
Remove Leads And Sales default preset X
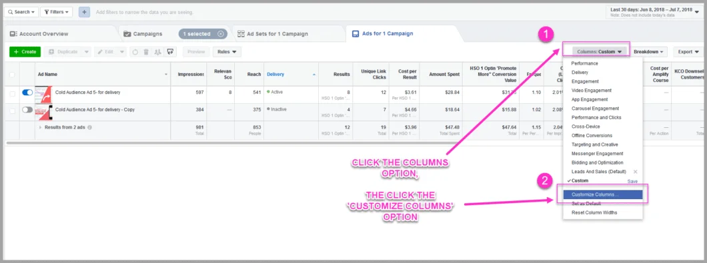coord(636,172)
